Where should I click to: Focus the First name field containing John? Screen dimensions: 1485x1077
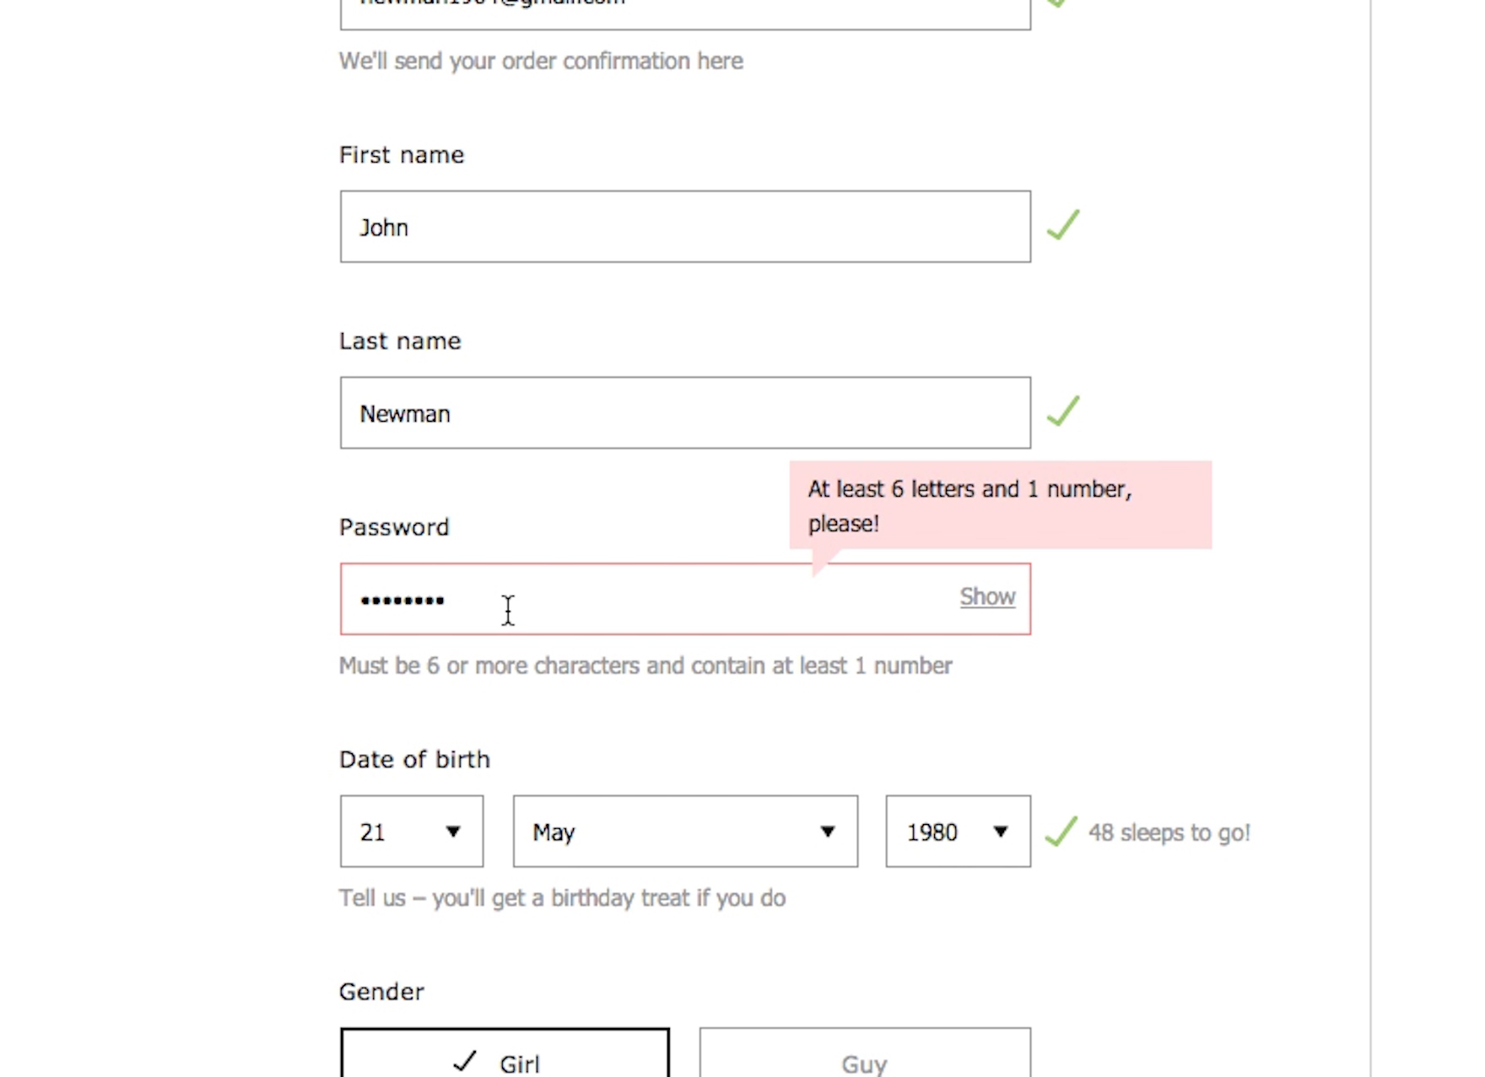(685, 227)
